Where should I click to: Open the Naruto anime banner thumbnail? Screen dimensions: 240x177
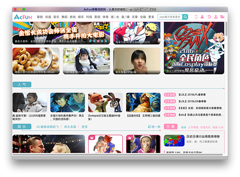[137, 33]
